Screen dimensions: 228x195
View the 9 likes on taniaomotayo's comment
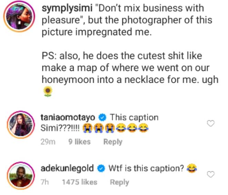tap(79, 142)
